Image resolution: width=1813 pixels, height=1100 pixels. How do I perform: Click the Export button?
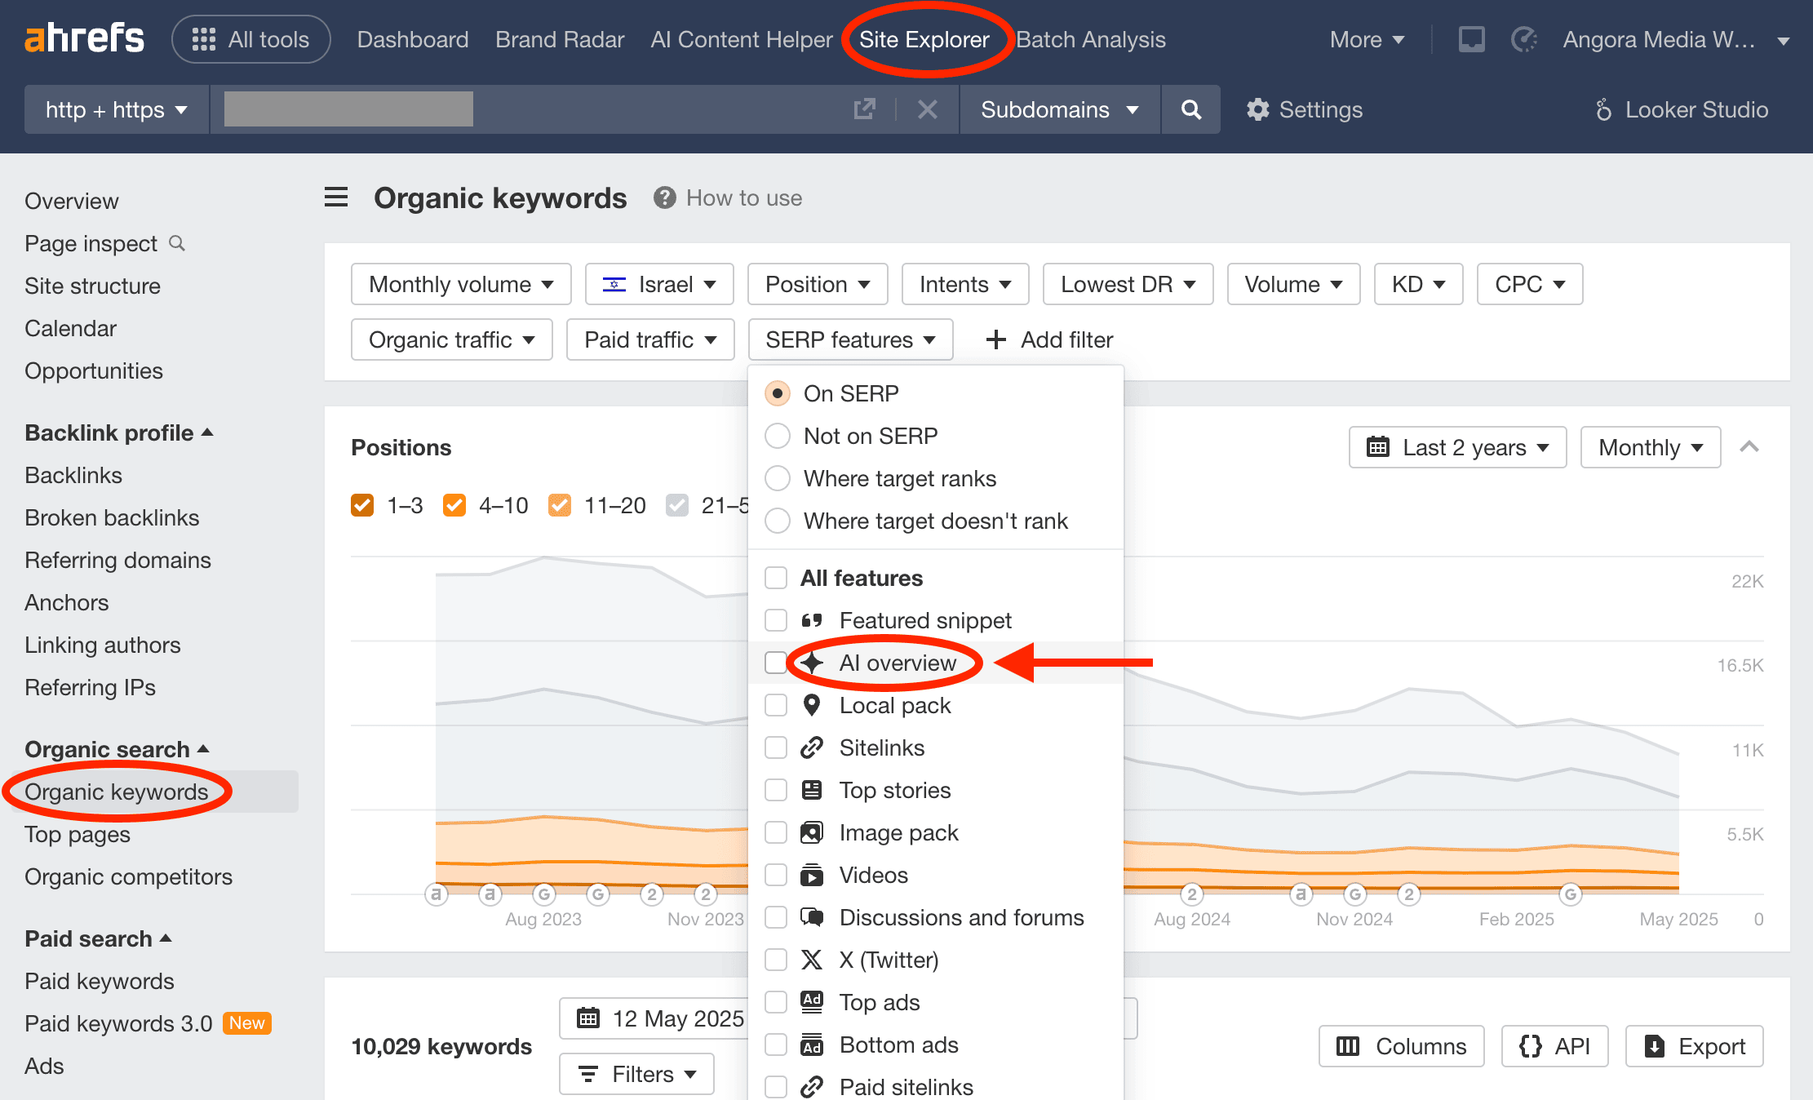pyautogui.click(x=1695, y=1046)
